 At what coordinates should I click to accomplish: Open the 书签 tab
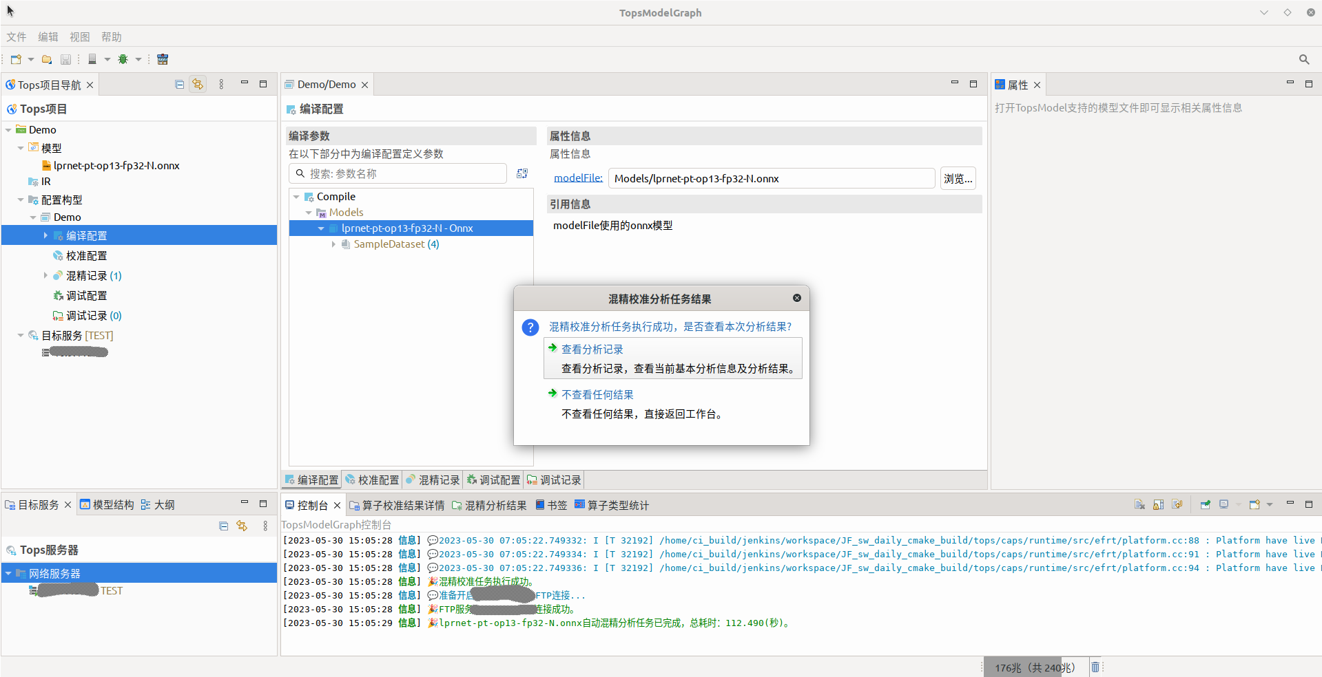[551, 505]
